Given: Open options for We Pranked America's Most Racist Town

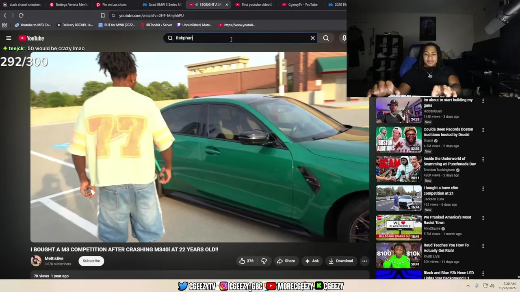Looking at the screenshot, I should pyautogui.click(x=483, y=218).
